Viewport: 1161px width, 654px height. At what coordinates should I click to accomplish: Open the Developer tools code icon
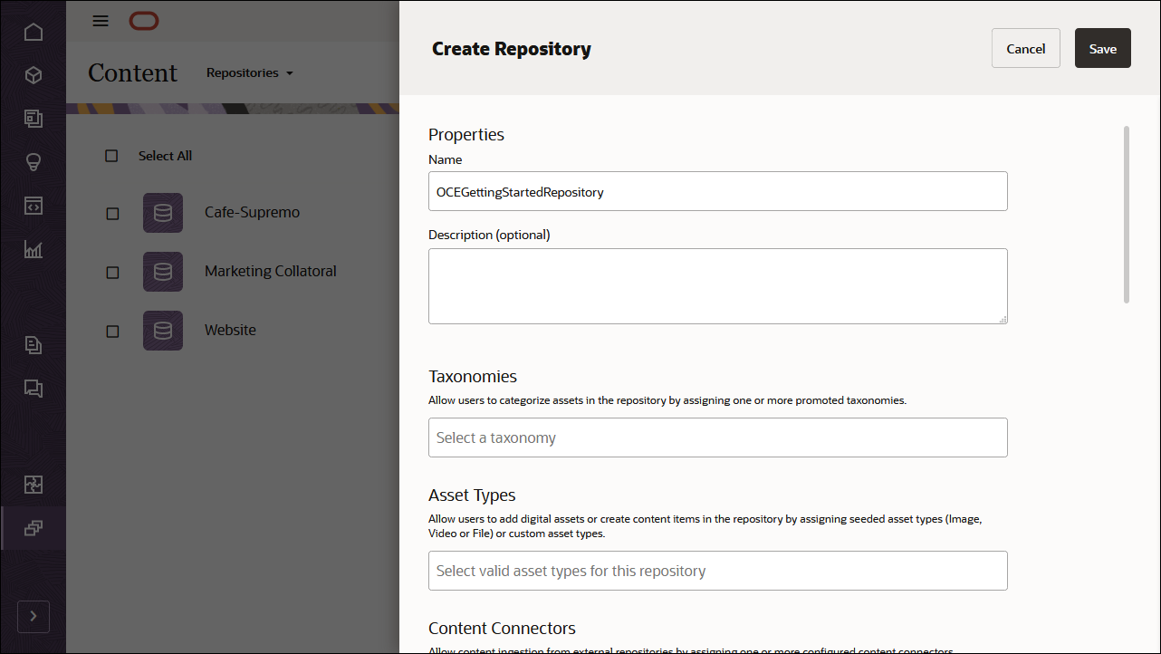[33, 206]
